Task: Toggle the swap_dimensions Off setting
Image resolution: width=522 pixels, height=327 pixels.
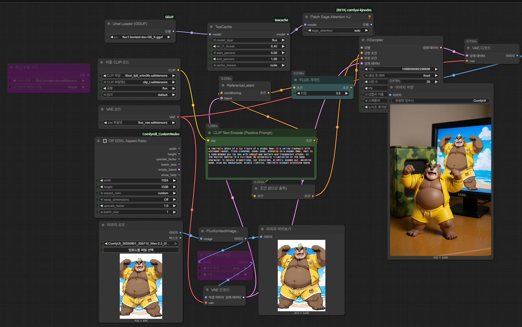Action: 138,200
